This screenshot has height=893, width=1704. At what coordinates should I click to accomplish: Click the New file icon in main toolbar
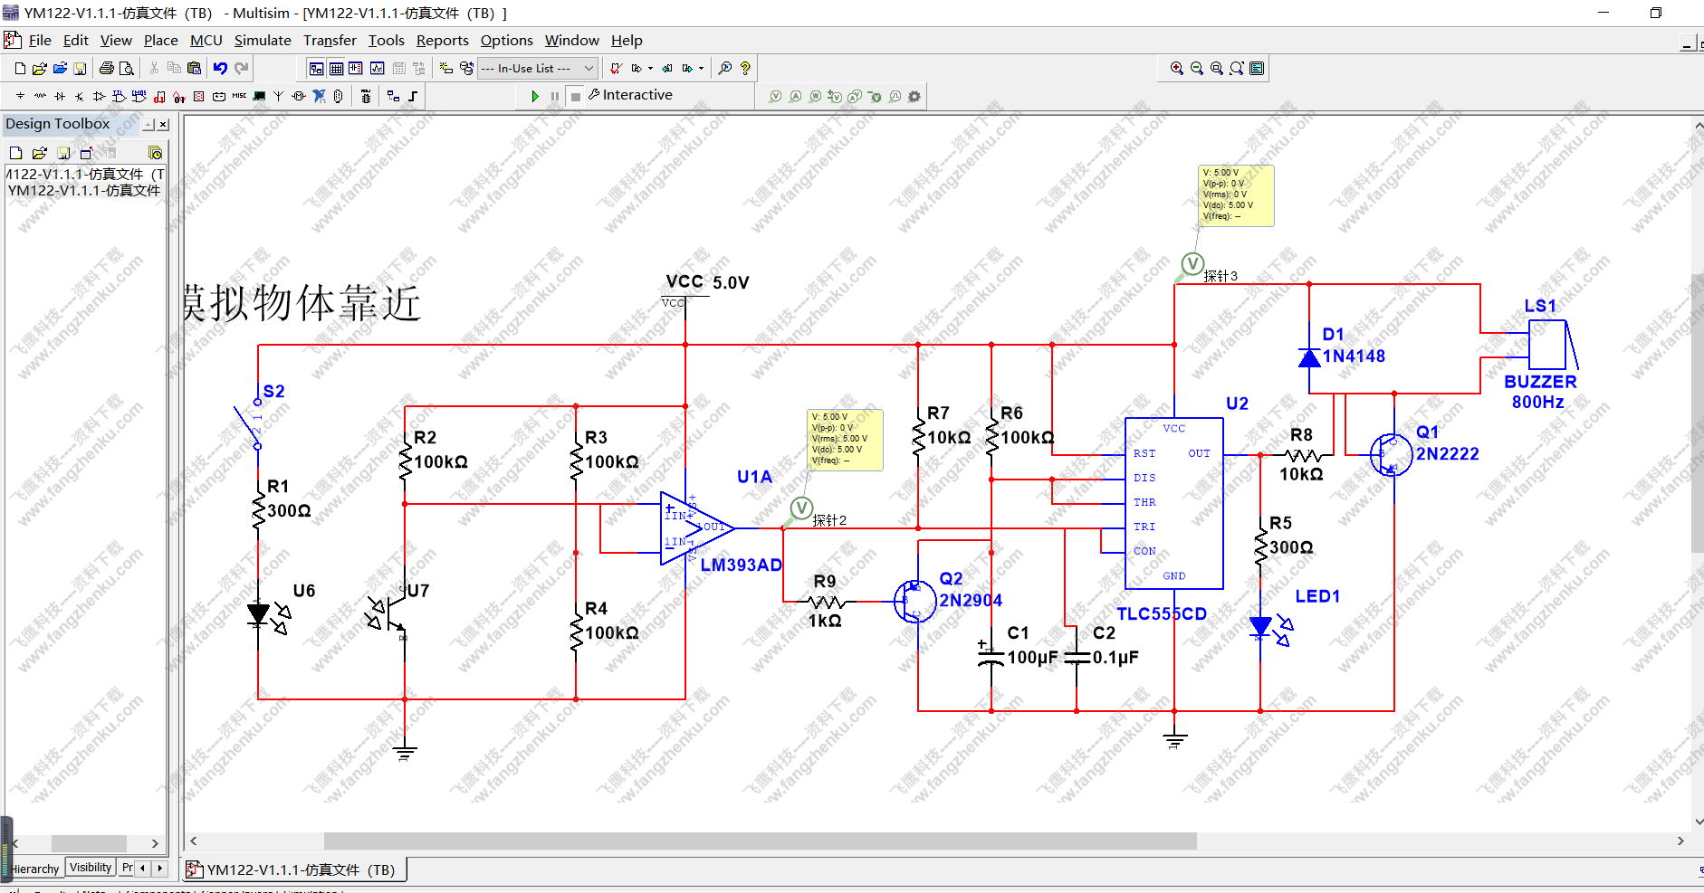[20, 69]
